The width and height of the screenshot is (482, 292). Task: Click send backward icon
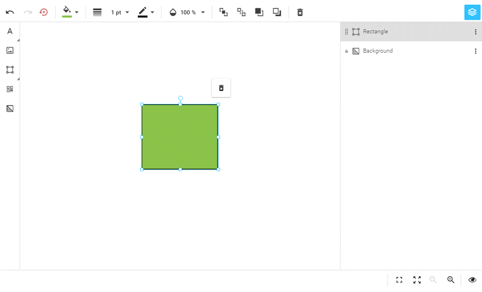click(241, 12)
